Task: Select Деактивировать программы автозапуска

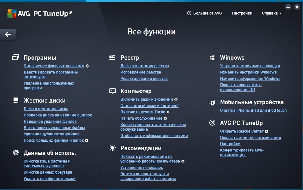Action: [x=51, y=74]
